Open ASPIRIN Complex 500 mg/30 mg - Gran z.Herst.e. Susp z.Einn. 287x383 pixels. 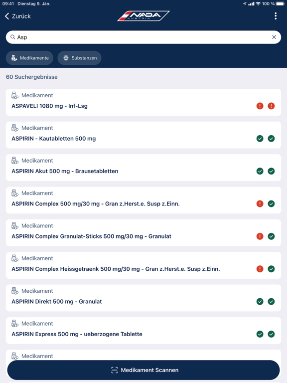143,200
